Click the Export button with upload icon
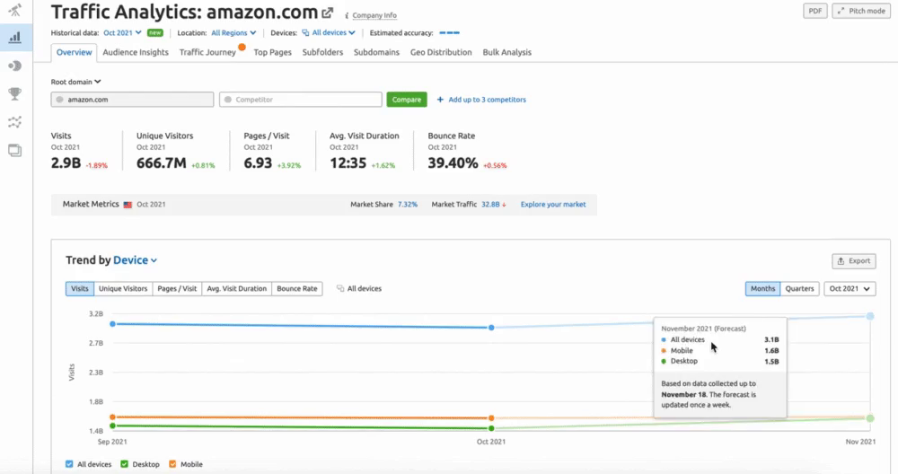 point(853,261)
